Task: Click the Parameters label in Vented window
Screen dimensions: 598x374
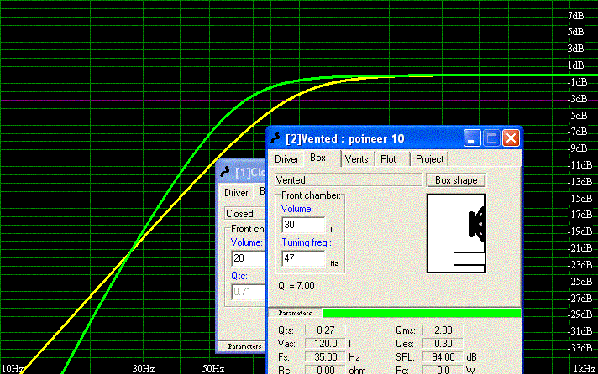Action: (295, 313)
